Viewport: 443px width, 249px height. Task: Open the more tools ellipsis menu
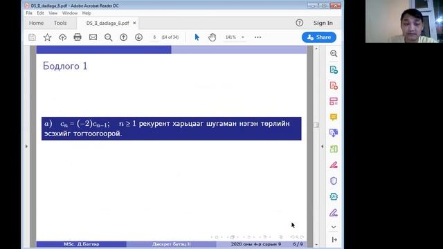(257, 37)
